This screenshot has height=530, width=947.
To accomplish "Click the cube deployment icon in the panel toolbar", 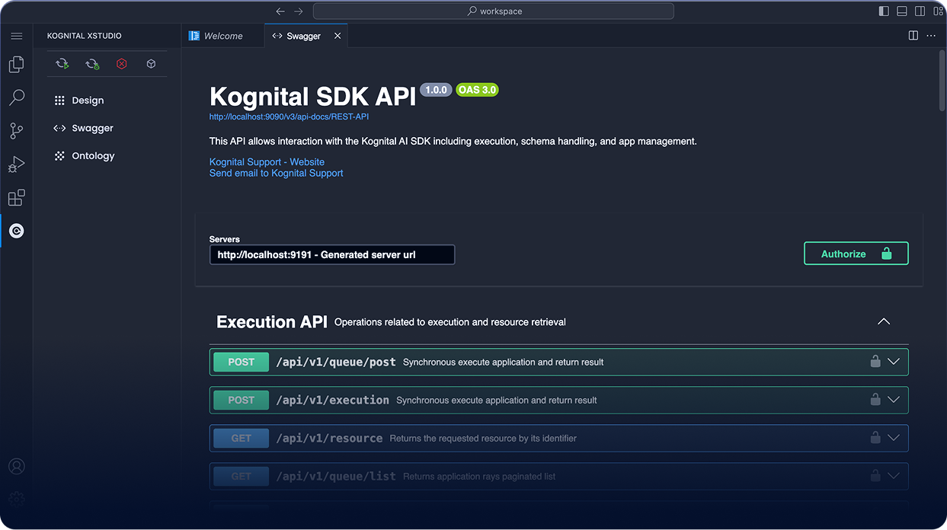I will click(150, 63).
